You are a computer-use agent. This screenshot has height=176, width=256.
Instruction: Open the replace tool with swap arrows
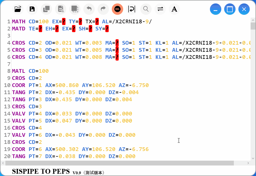pos(160,9)
